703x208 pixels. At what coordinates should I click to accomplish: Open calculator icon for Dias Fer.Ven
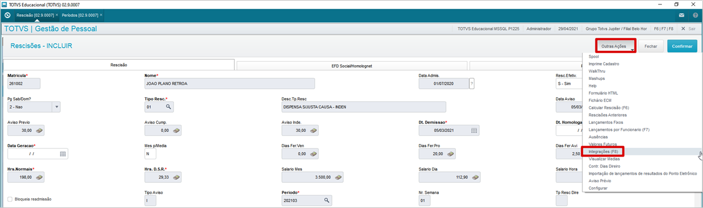point(313,154)
